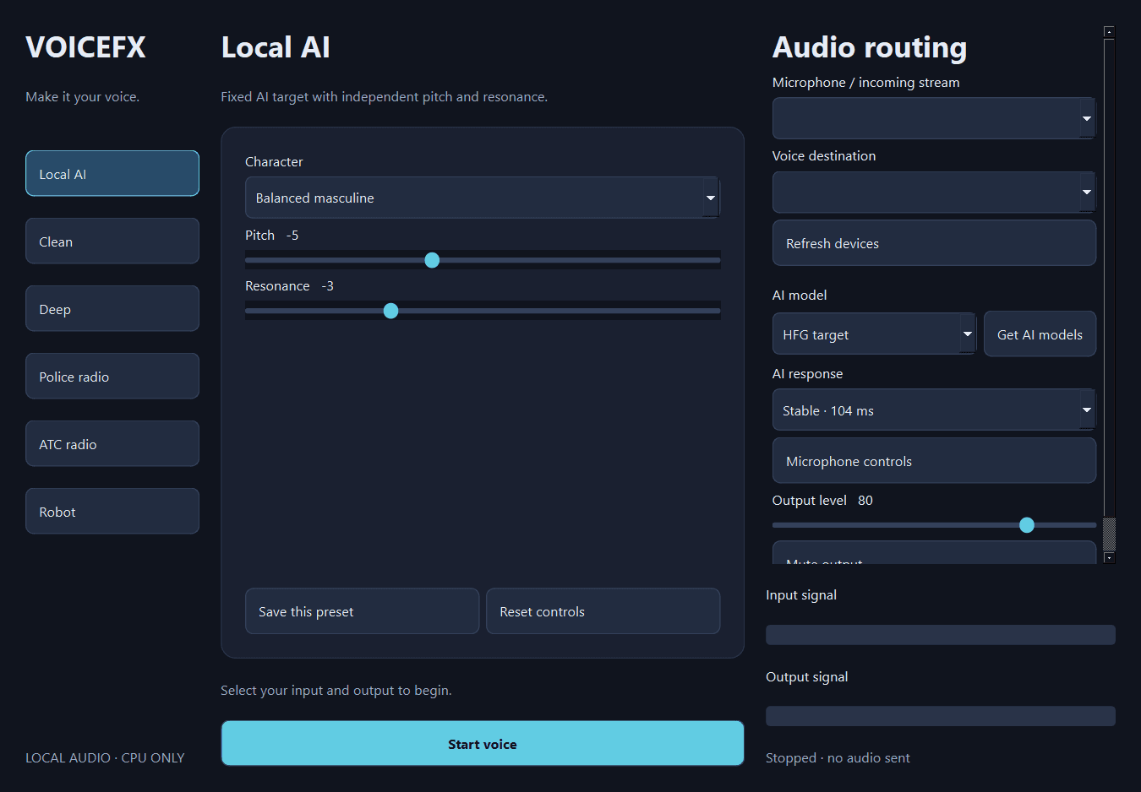This screenshot has width=1141, height=792.
Task: Open the Voice destination dropdown
Action: [x=934, y=193]
